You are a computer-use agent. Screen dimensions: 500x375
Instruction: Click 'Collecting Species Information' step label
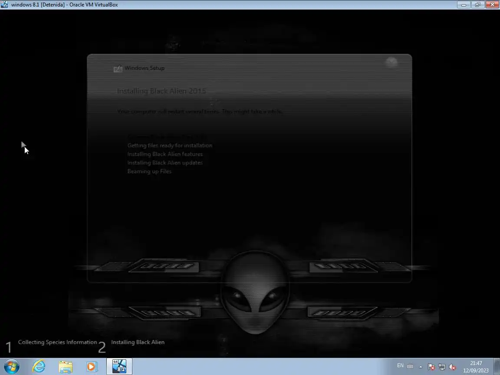[57, 342]
